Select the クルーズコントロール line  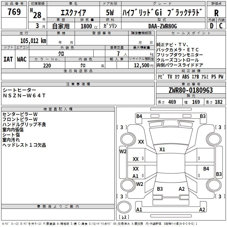pyautogui.click(x=178, y=60)
